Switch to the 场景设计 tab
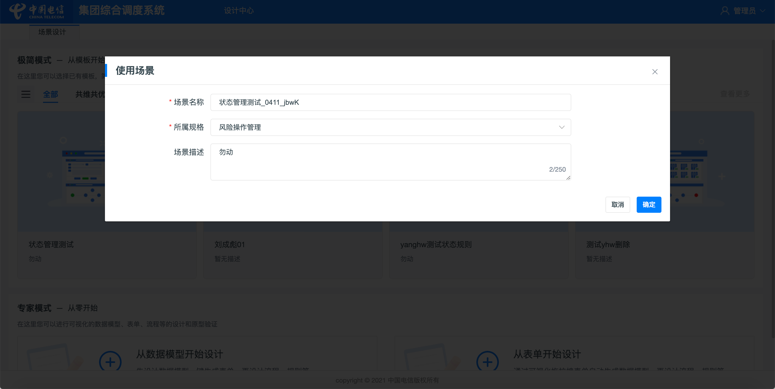This screenshot has width=775, height=389. 52,32
